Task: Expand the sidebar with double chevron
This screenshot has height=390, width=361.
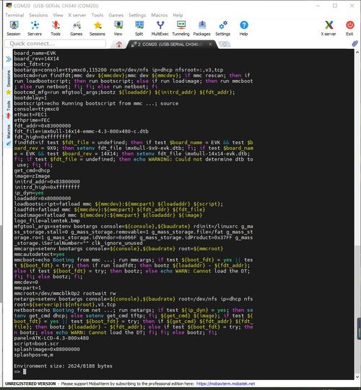Action: (9, 59)
